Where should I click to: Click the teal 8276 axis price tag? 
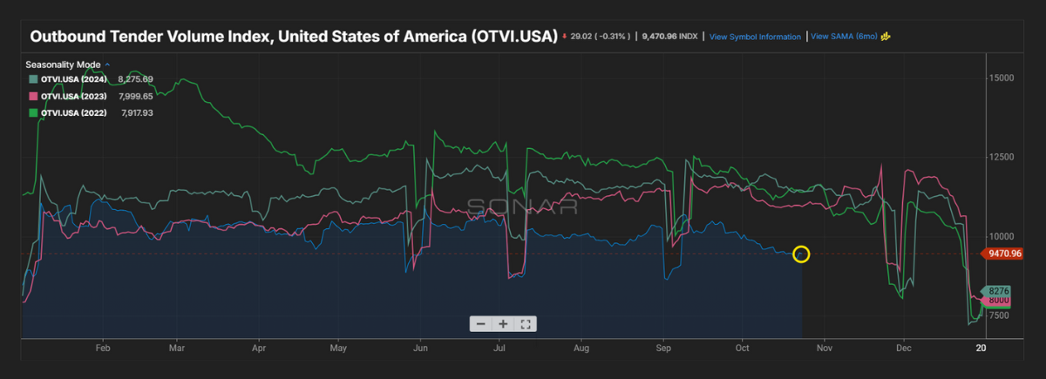(999, 291)
